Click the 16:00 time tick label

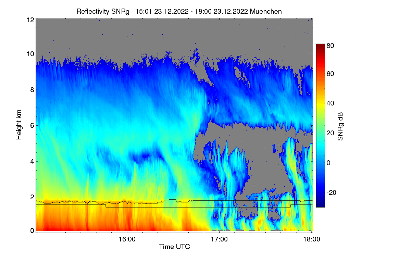point(127,239)
